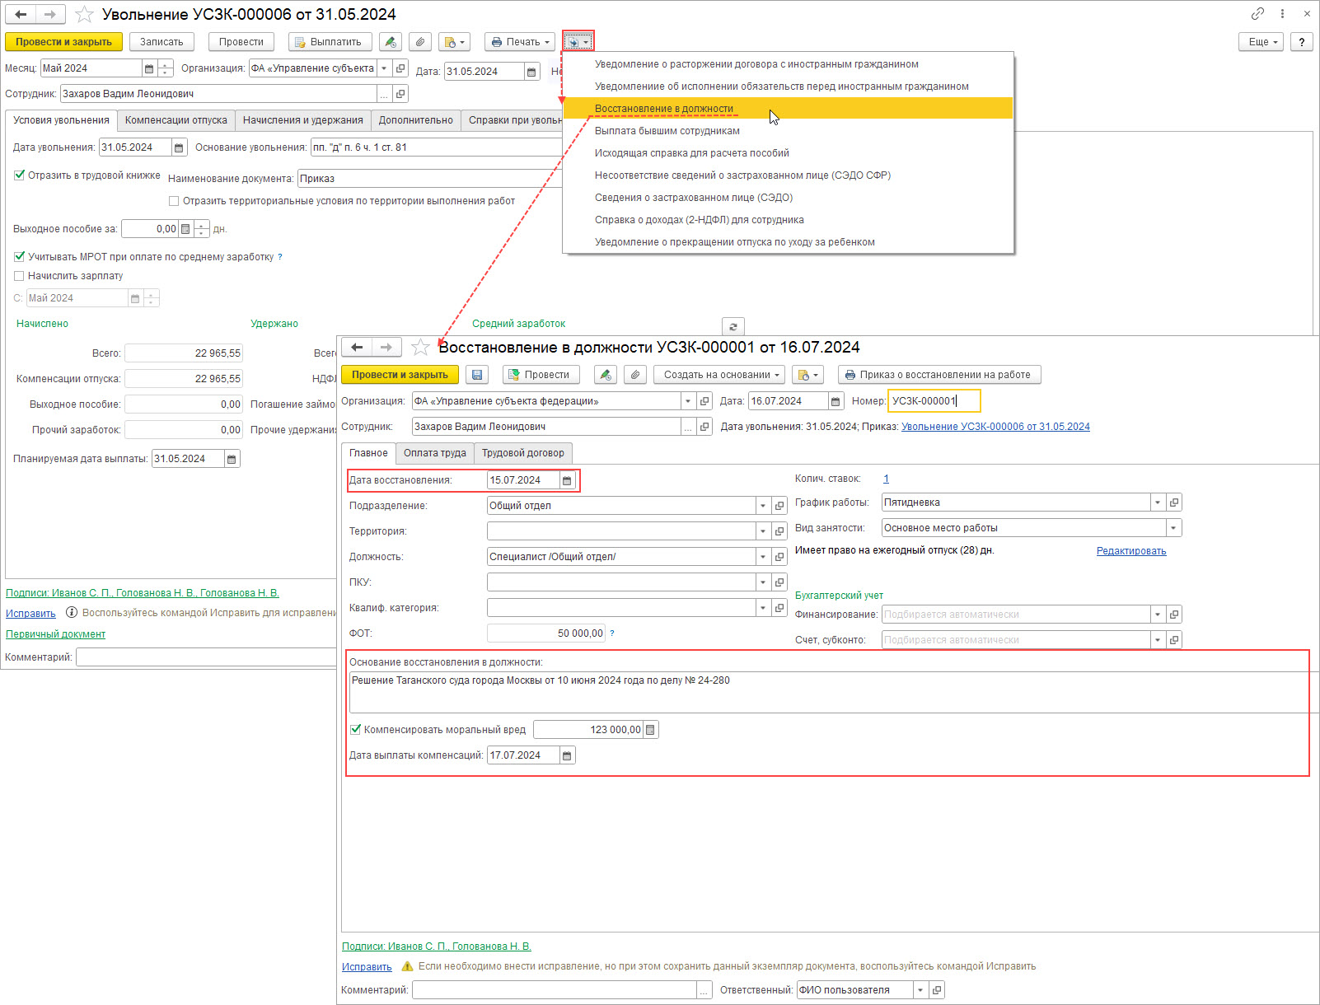Image resolution: width=1320 pixels, height=1005 pixels.
Task: Open the three-dots menu at top right
Action: pyautogui.click(x=1282, y=13)
